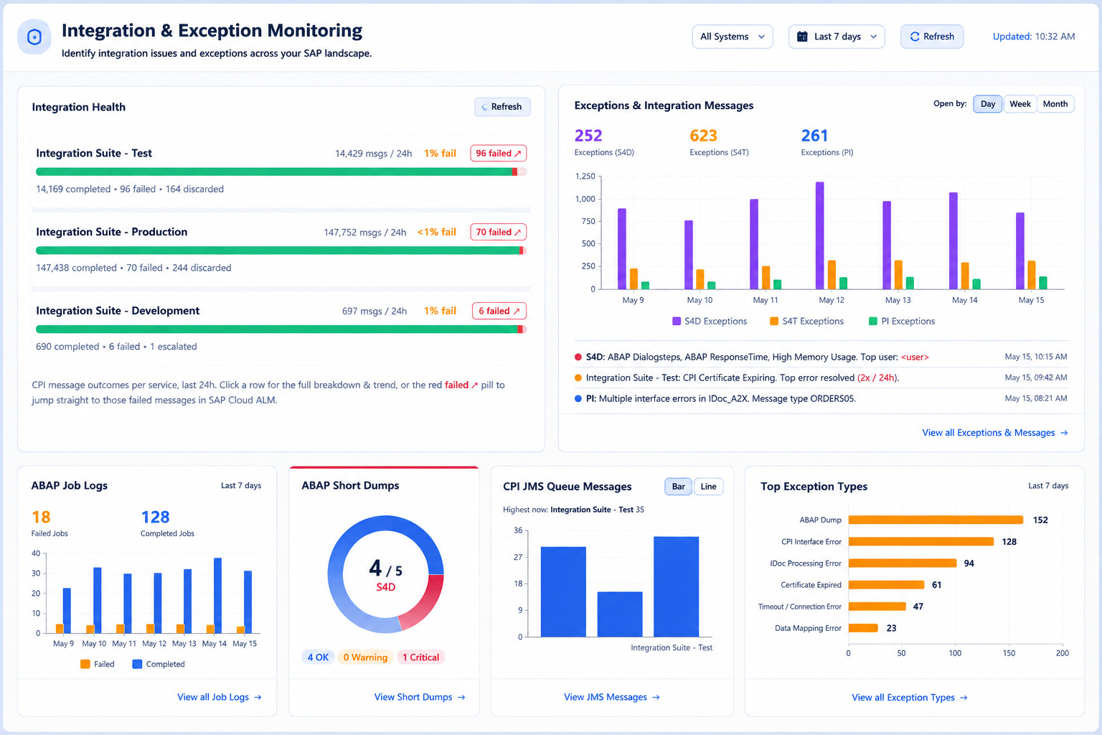This screenshot has width=1102, height=735.
Task: Click the Integration Health Refresh button
Action: click(502, 107)
